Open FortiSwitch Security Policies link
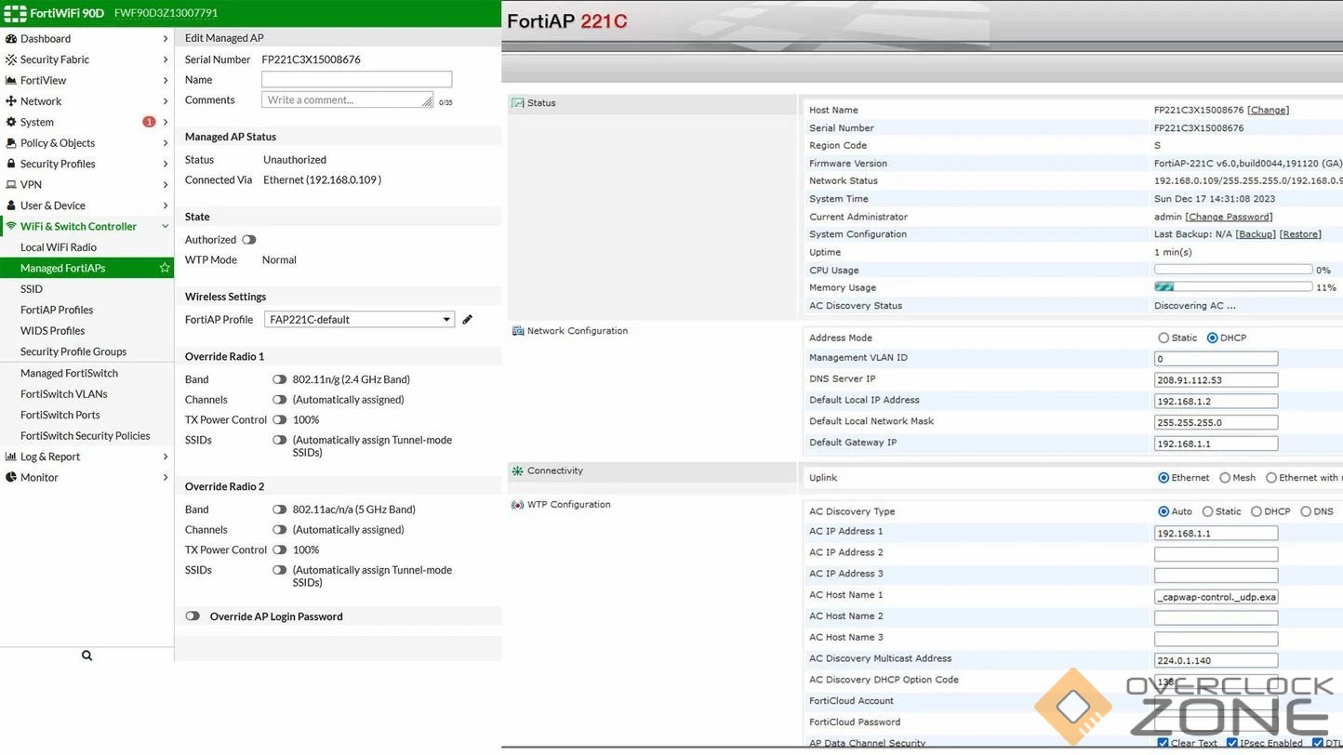 86,436
